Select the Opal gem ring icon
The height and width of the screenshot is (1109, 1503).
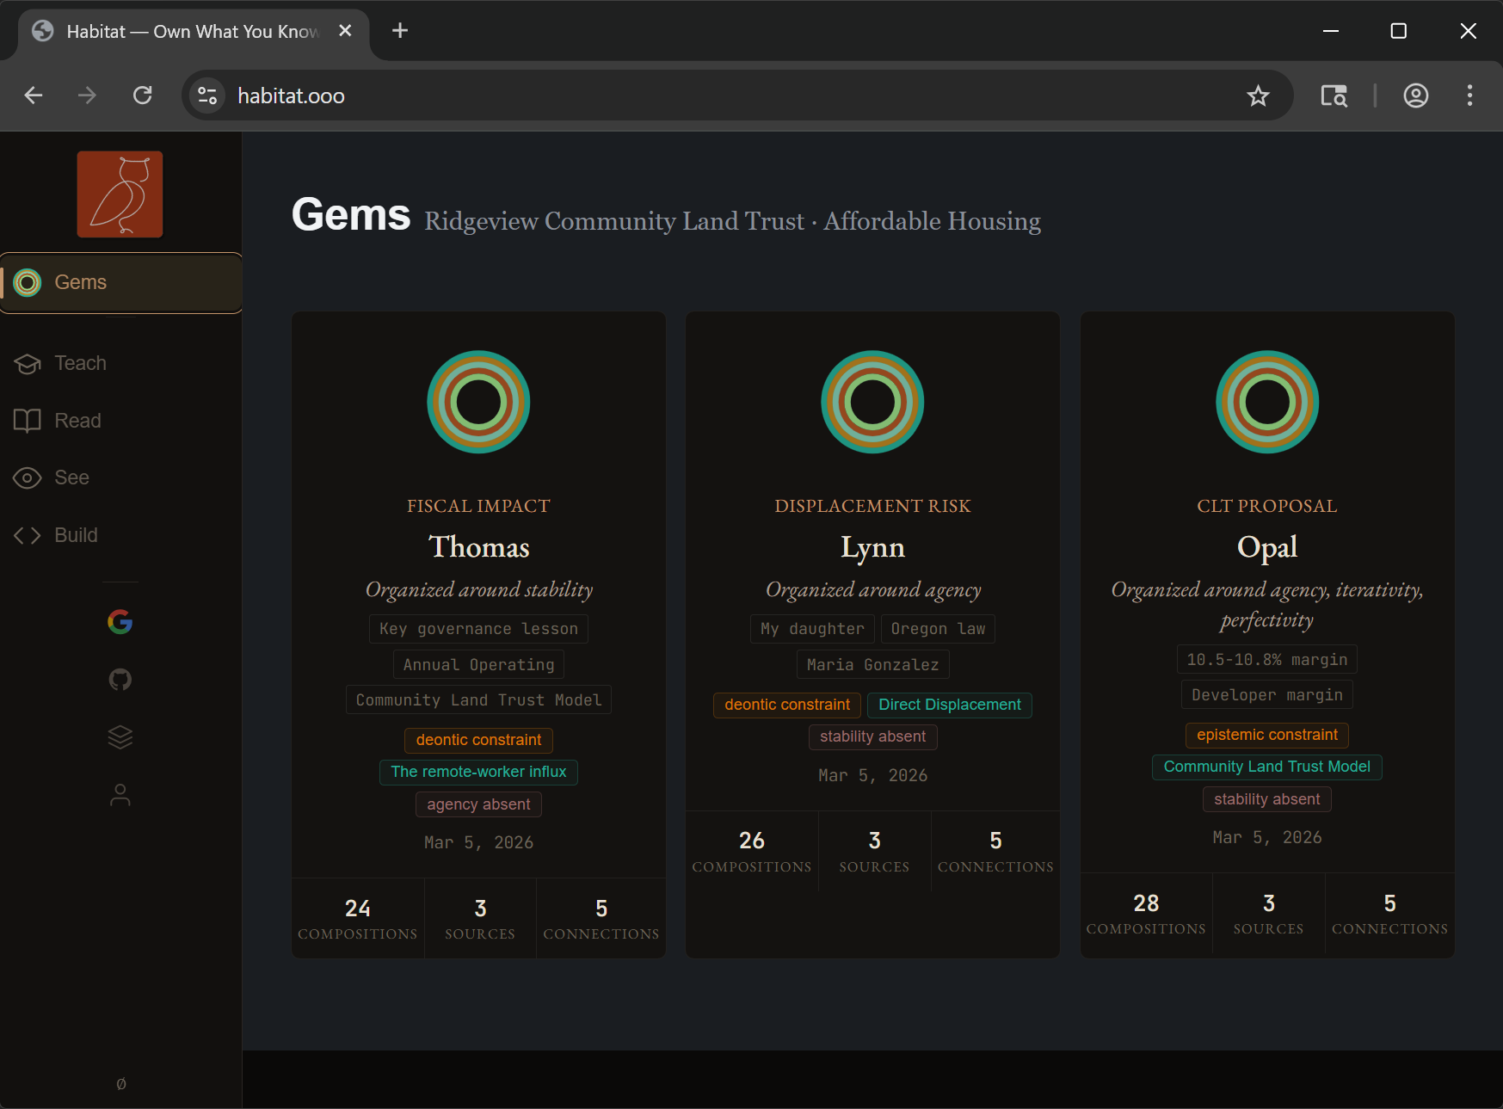tap(1266, 402)
